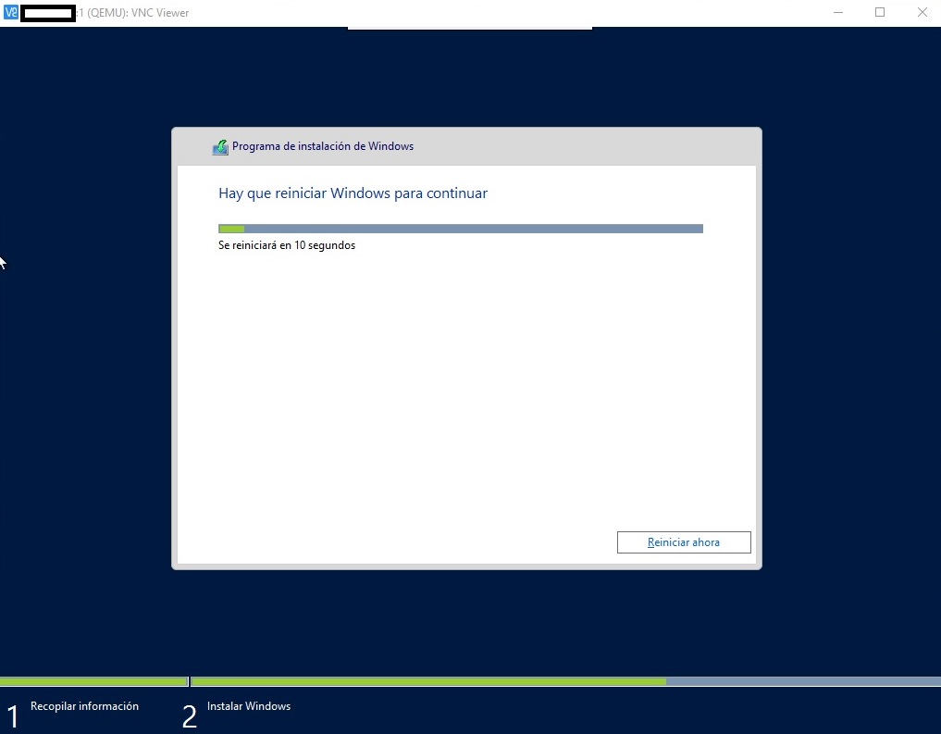Maximize the VNC Viewer window
This screenshot has width=941, height=734.
pos(880,13)
